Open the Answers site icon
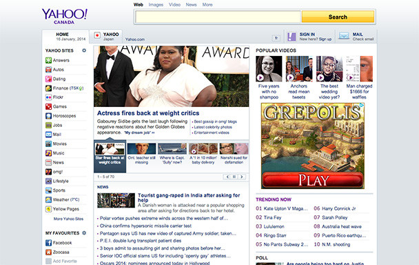 (x=48, y=60)
